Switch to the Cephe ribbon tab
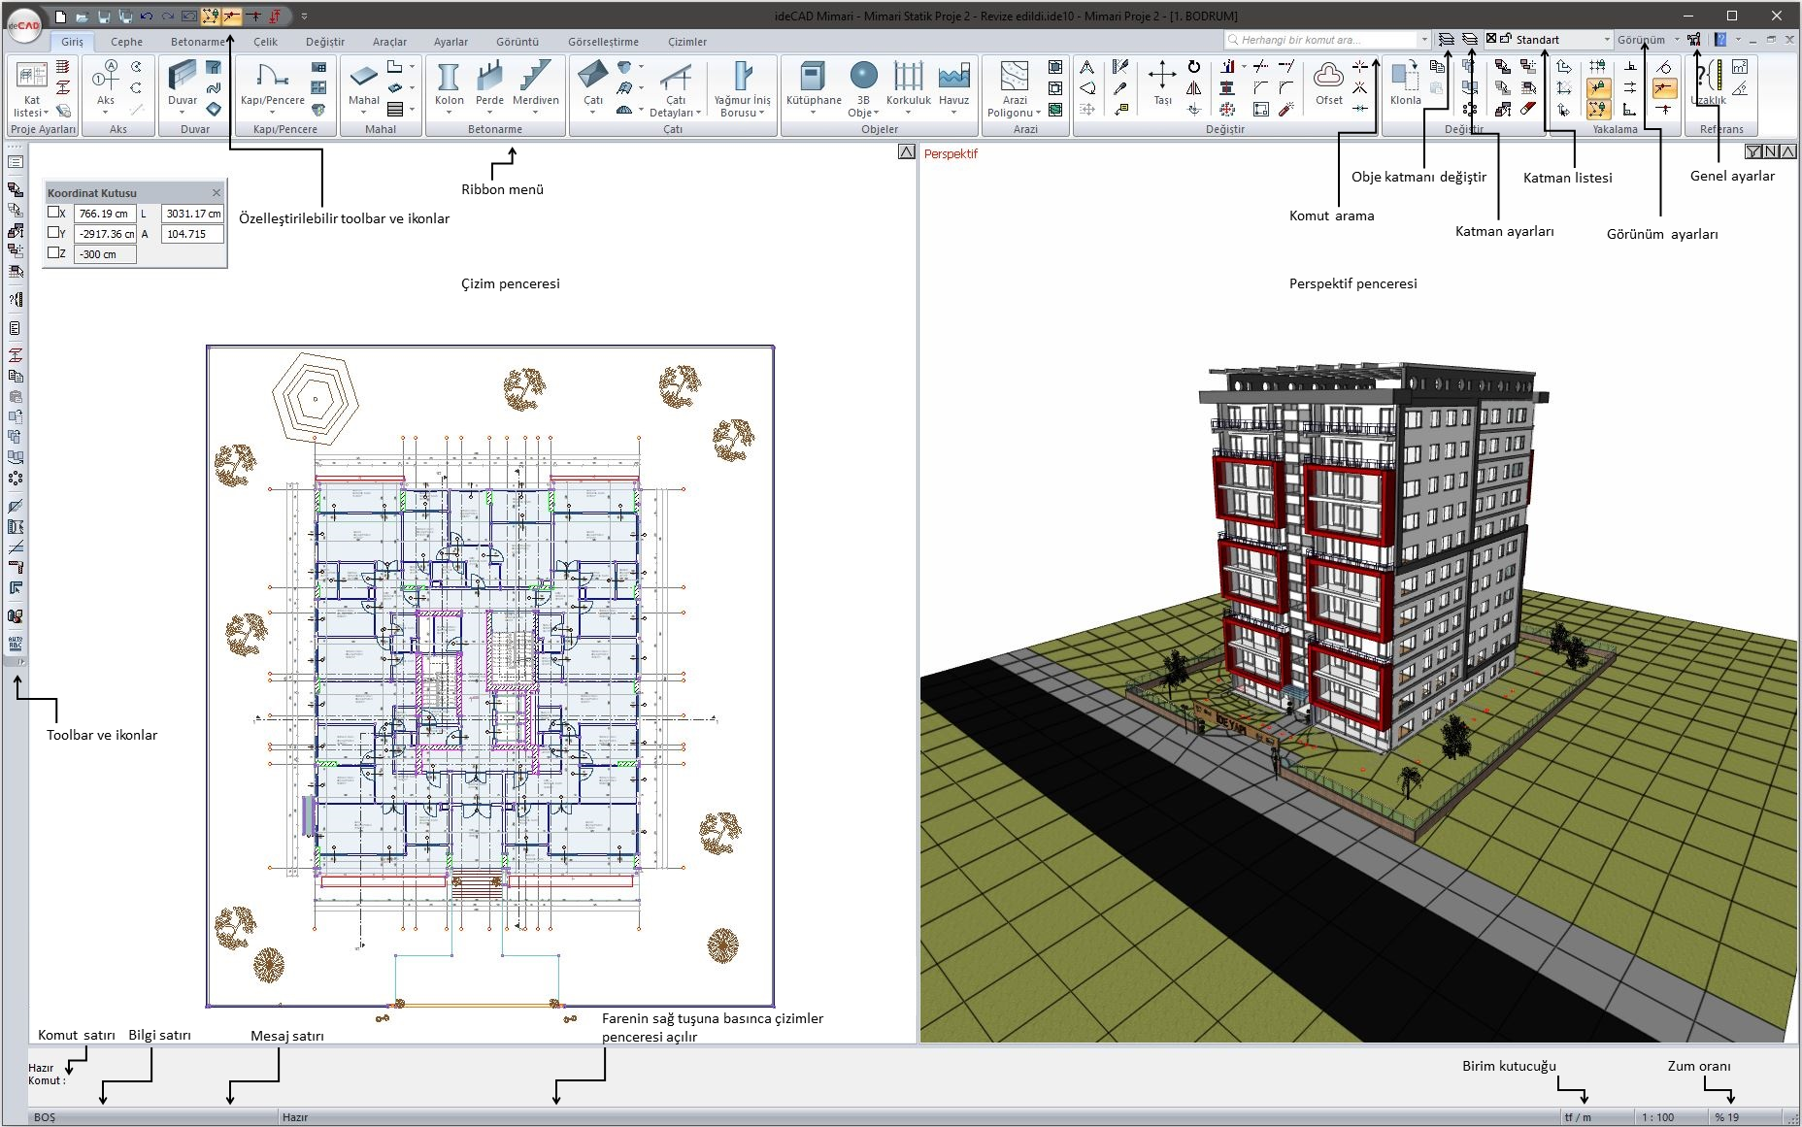This screenshot has width=1802, height=1127. point(126,42)
